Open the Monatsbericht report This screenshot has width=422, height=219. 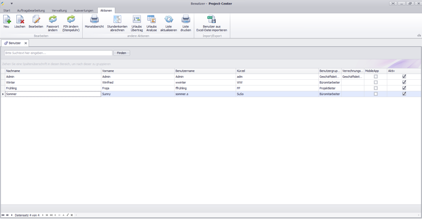coord(94,20)
